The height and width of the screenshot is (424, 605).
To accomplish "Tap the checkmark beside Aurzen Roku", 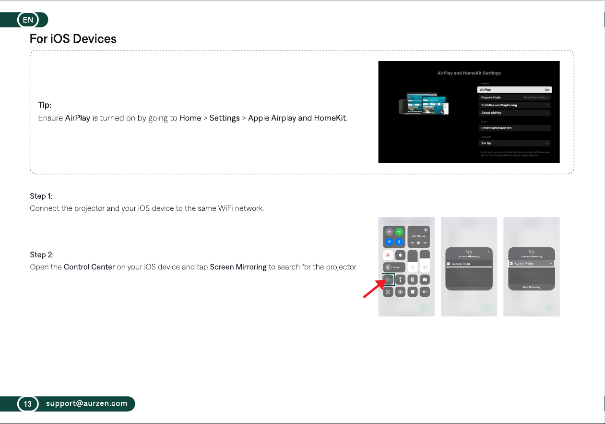I will [551, 264].
